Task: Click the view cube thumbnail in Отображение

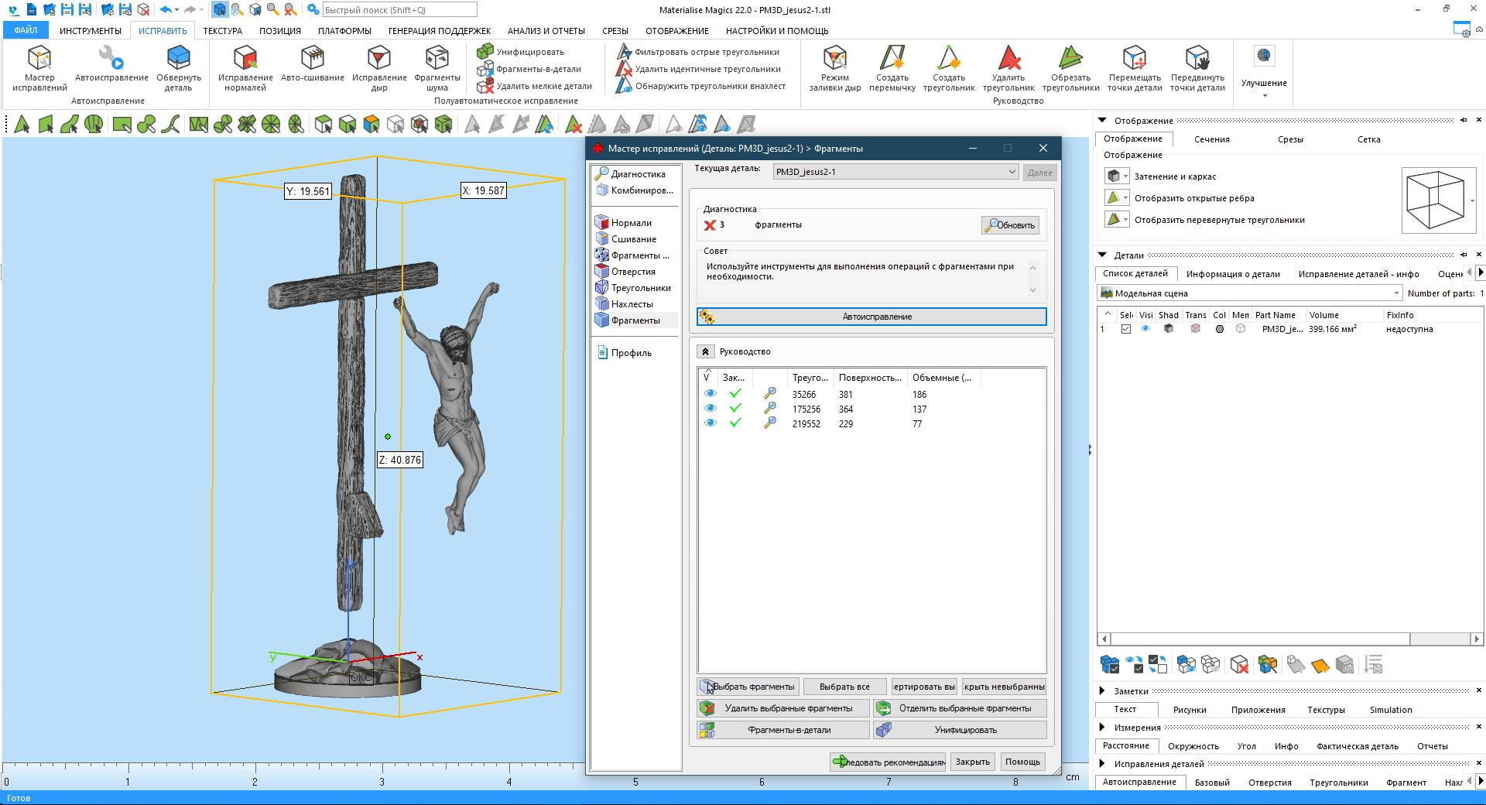Action: (1435, 200)
